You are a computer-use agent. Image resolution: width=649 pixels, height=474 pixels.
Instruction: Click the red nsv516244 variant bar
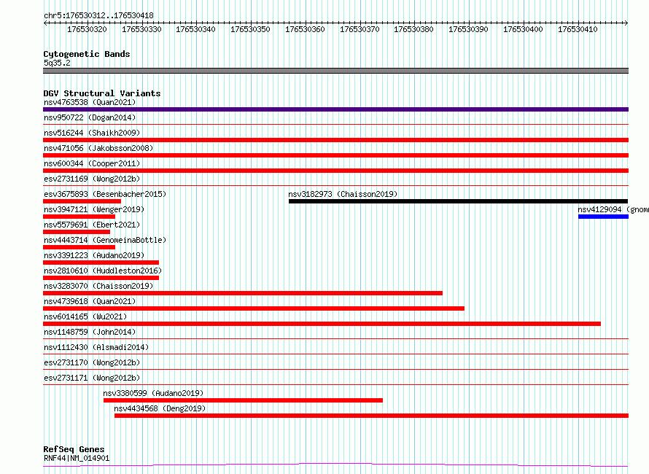tap(335, 140)
